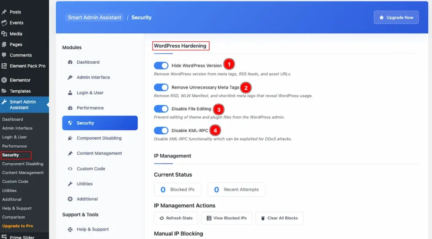
Task: Click the Smart Admin Assistant wrench icon
Action: pos(4,102)
